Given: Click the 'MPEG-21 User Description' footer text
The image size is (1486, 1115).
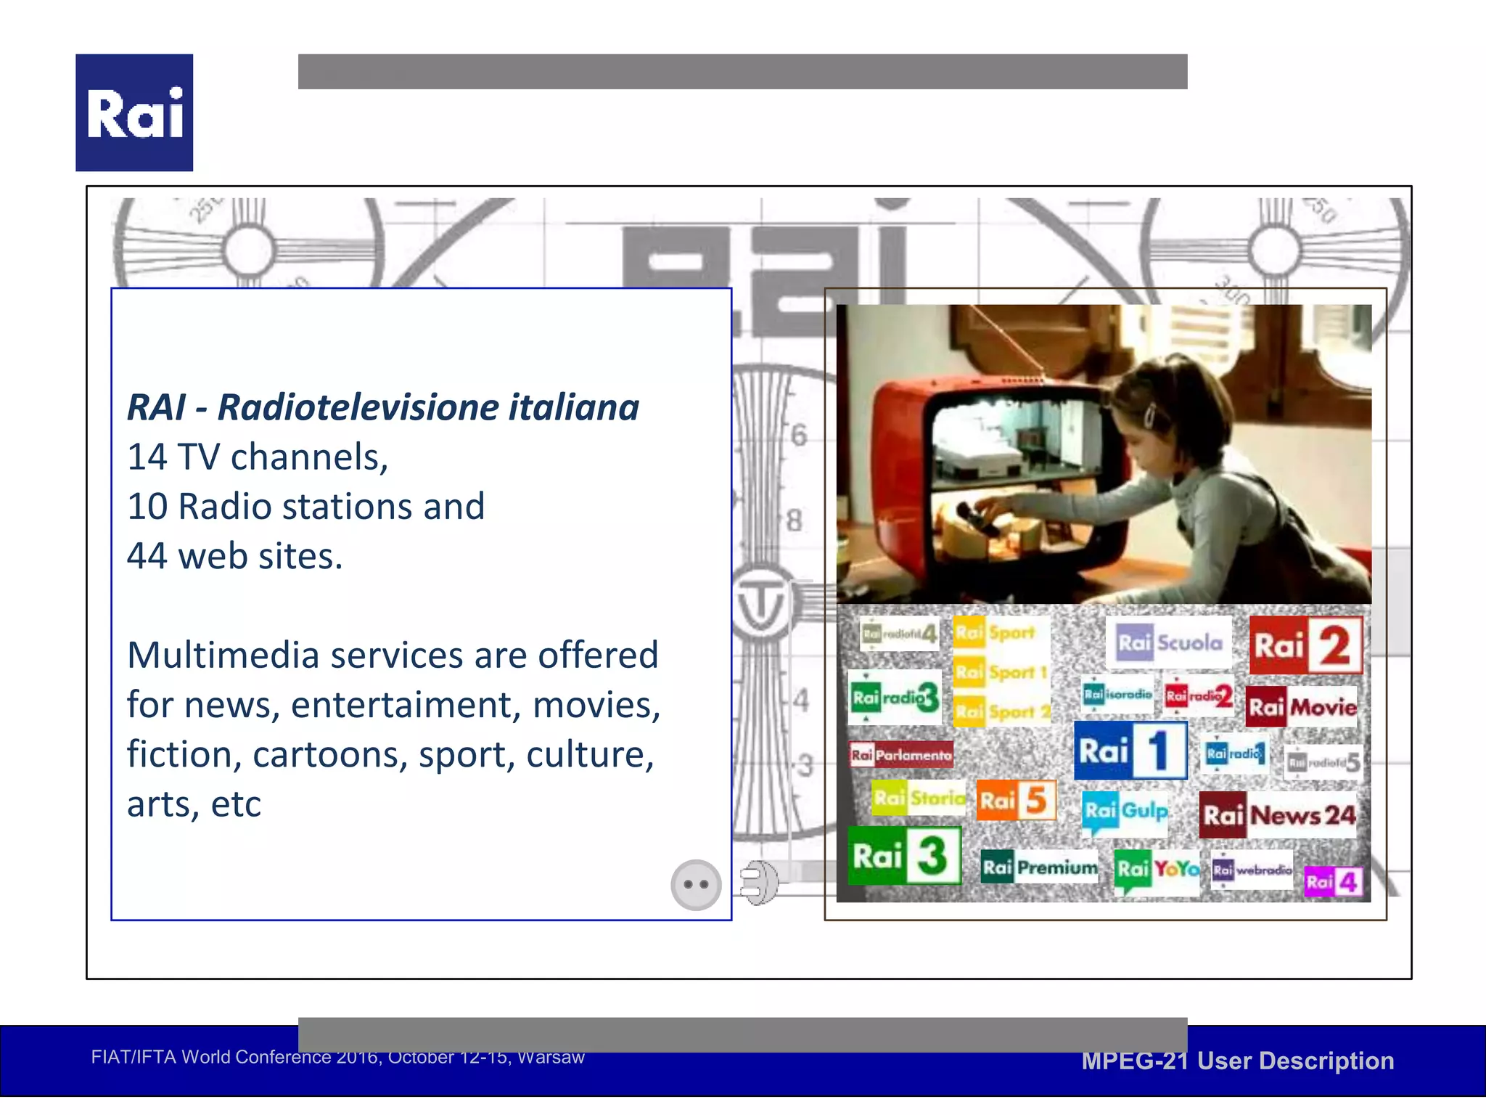Looking at the screenshot, I should 1237,1061.
